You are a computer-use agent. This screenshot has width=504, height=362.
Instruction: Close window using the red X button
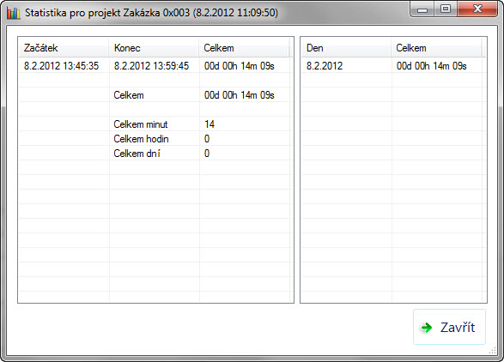click(x=477, y=9)
